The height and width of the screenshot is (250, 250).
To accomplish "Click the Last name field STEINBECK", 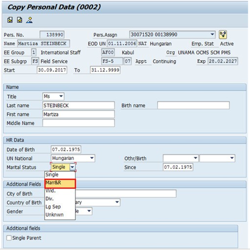I will point(79,105).
